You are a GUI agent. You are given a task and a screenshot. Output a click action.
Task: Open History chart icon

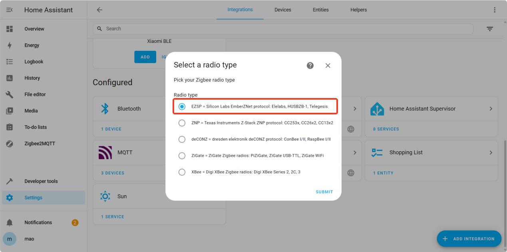coord(10,78)
